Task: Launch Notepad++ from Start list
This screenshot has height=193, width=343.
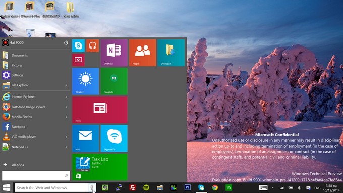Action: click(36, 147)
